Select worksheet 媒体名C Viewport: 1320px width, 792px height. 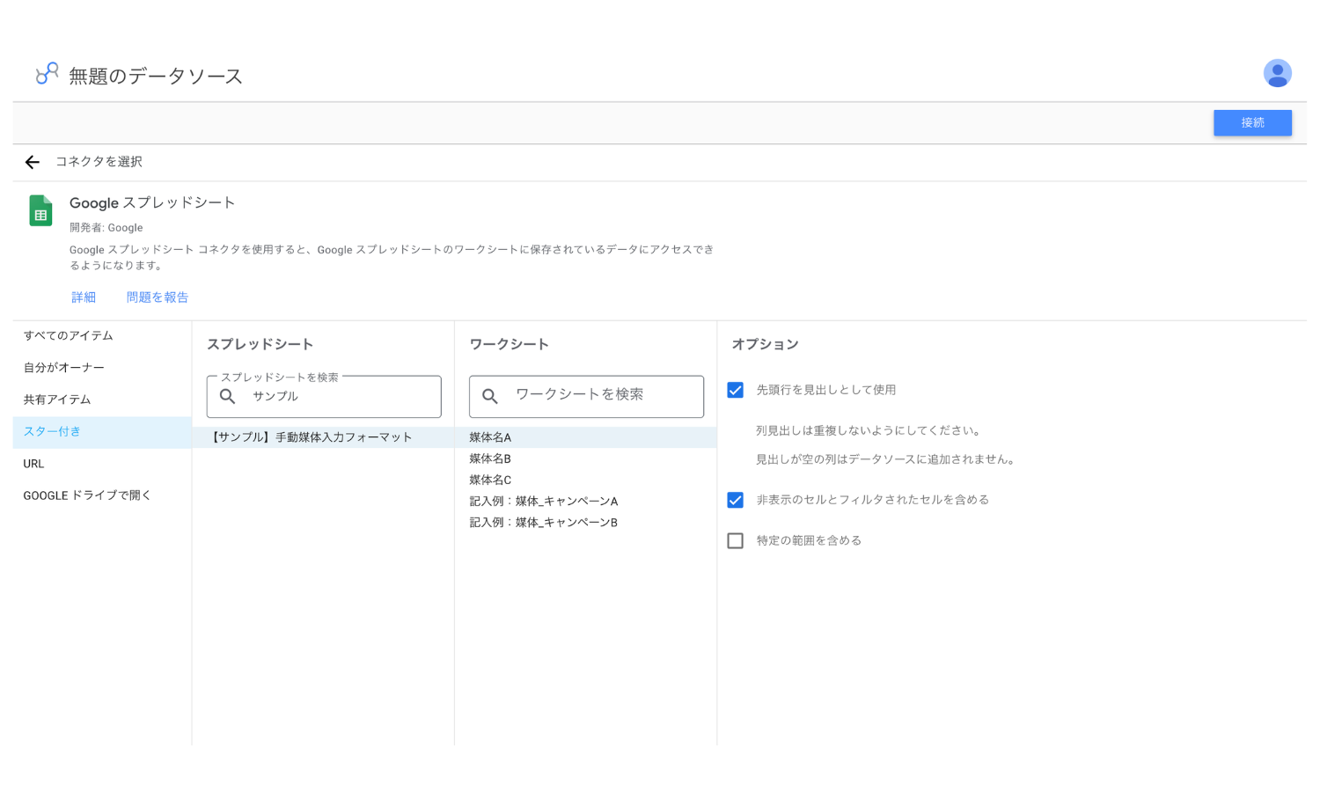pos(586,480)
